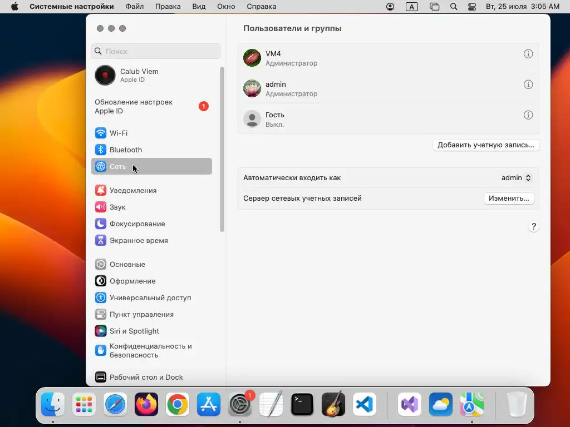Open the Правка menu
570x427 pixels.
[168, 7]
